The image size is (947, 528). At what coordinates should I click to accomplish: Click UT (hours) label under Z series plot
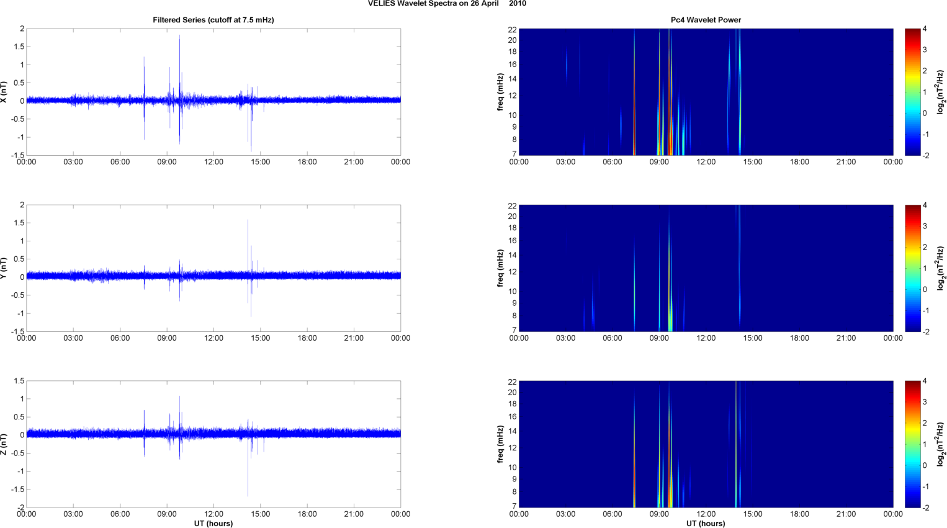pyautogui.click(x=213, y=523)
